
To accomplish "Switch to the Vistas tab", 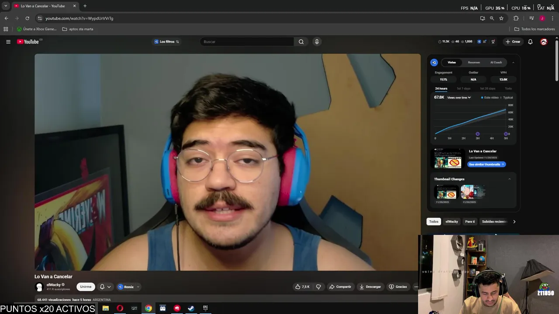I will point(452,62).
